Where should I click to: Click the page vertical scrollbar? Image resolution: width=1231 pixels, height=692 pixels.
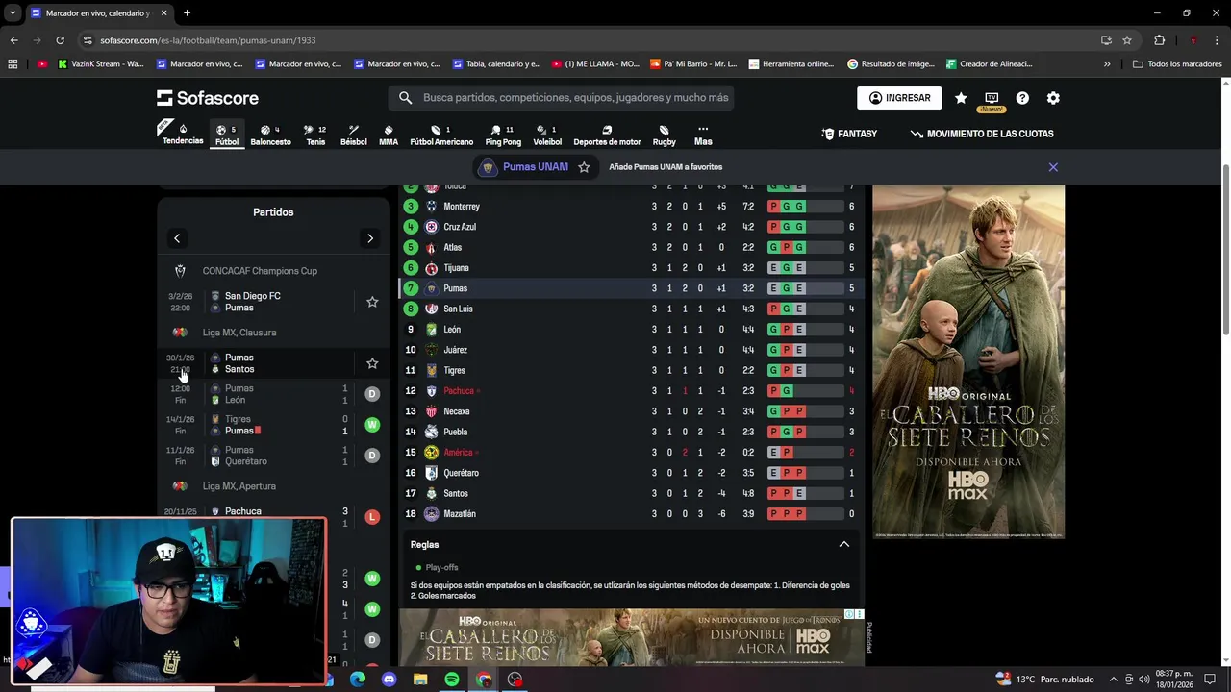click(1225, 250)
